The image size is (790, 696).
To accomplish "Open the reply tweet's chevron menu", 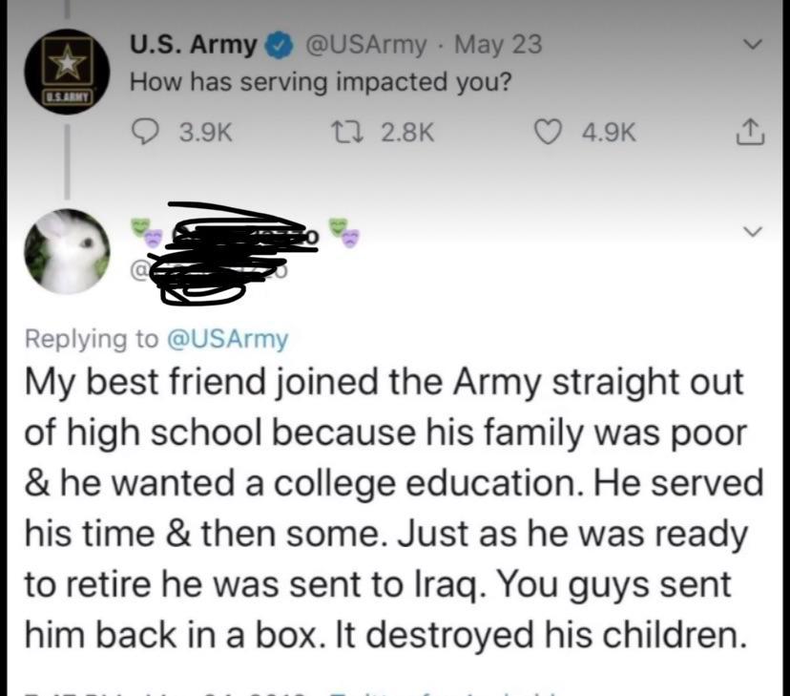I will (x=754, y=231).
